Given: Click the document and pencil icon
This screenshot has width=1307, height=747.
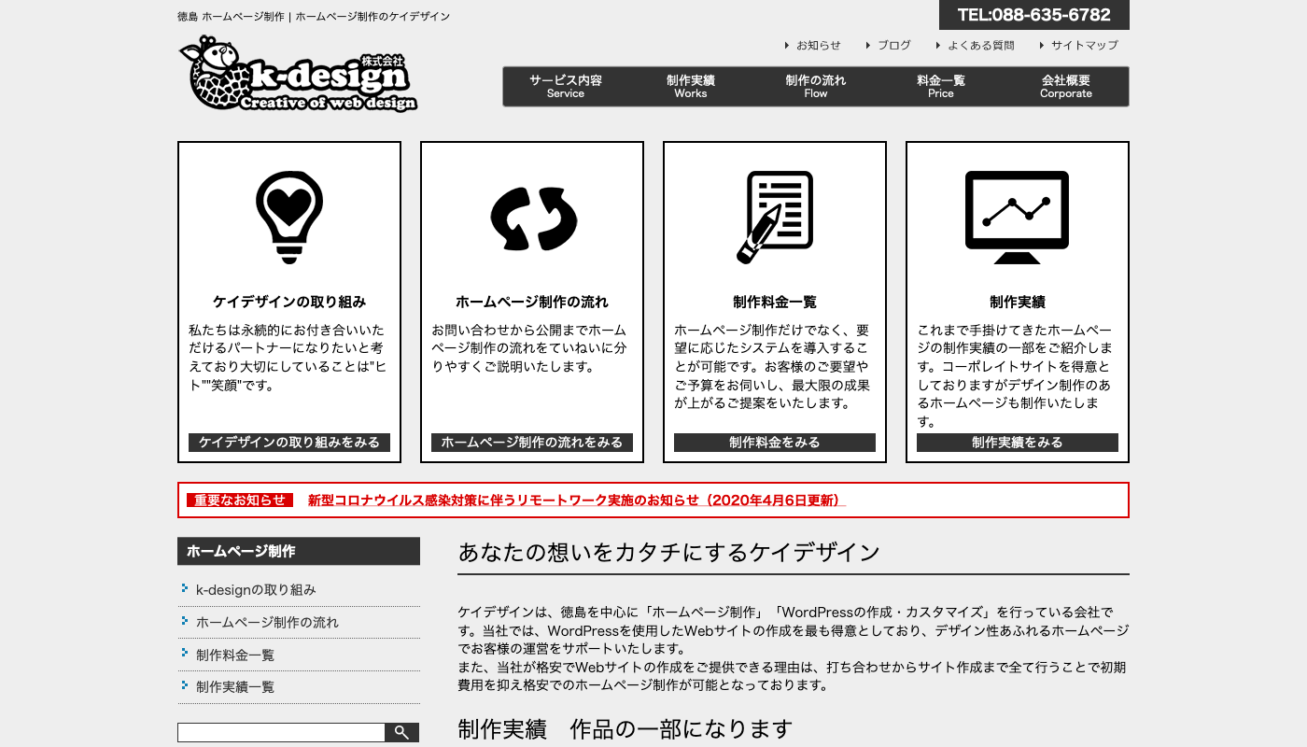Looking at the screenshot, I should click(x=774, y=218).
